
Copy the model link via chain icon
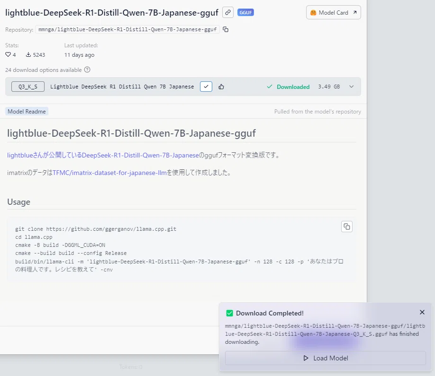(x=228, y=12)
